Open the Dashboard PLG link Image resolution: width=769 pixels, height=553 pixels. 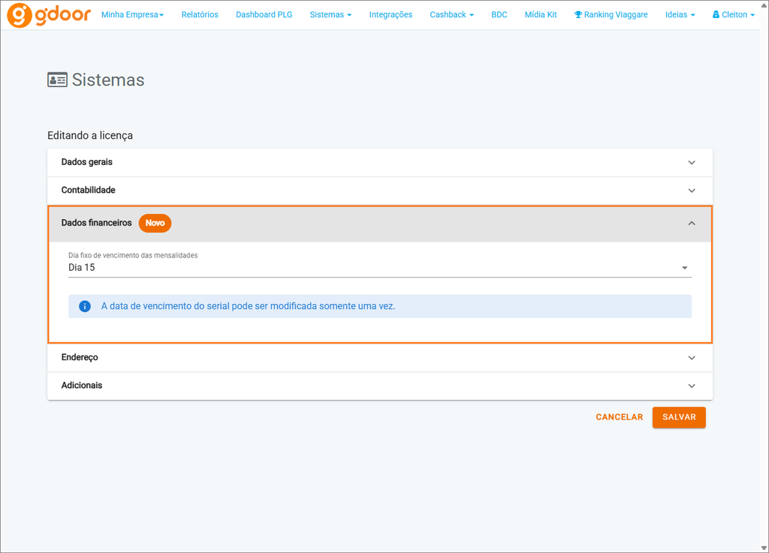point(264,15)
